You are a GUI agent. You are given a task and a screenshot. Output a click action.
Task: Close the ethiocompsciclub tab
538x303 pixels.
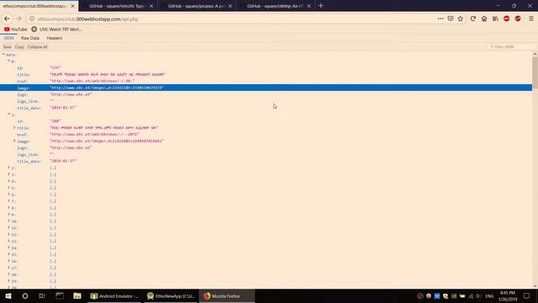pyautogui.click(x=72, y=6)
